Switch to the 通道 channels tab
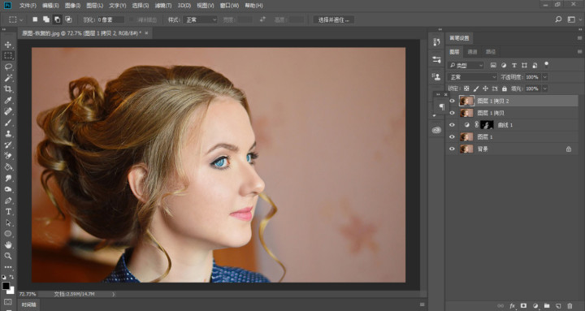 (472, 52)
